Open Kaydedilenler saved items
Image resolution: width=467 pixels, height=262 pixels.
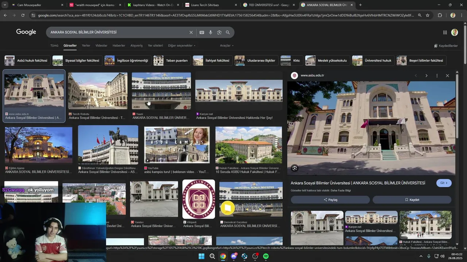coord(446,46)
